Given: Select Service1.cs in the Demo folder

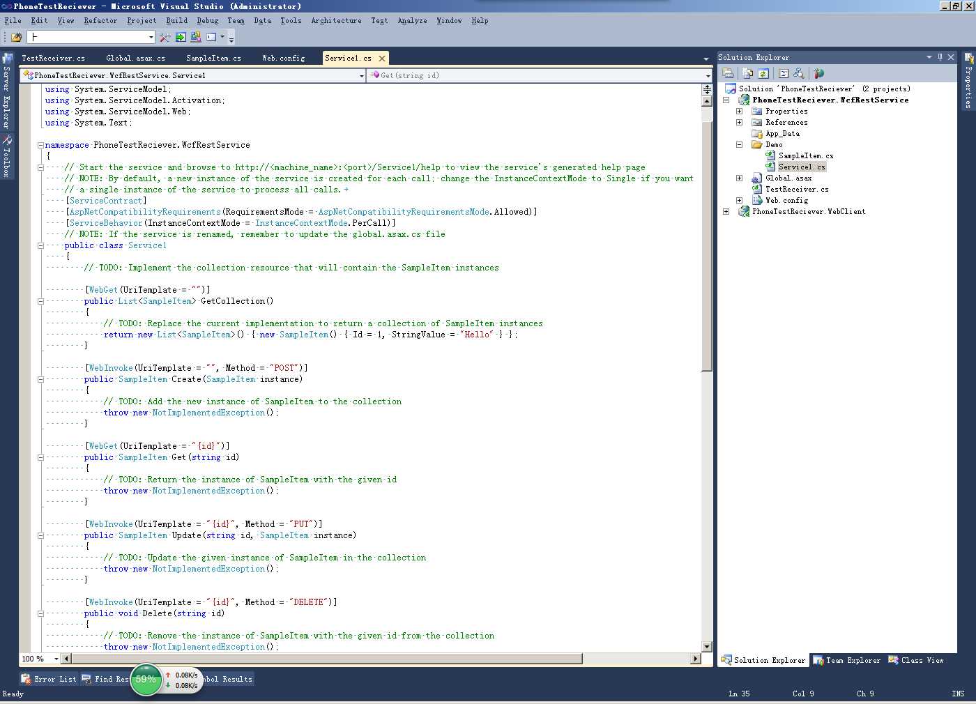Looking at the screenshot, I should (x=802, y=167).
